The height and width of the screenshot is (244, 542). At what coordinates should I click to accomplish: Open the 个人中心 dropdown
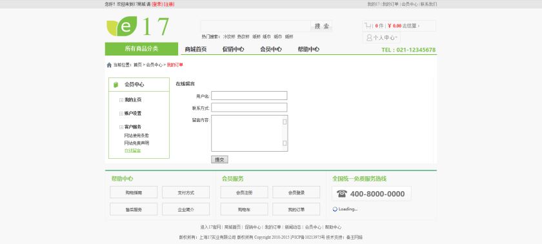381,37
